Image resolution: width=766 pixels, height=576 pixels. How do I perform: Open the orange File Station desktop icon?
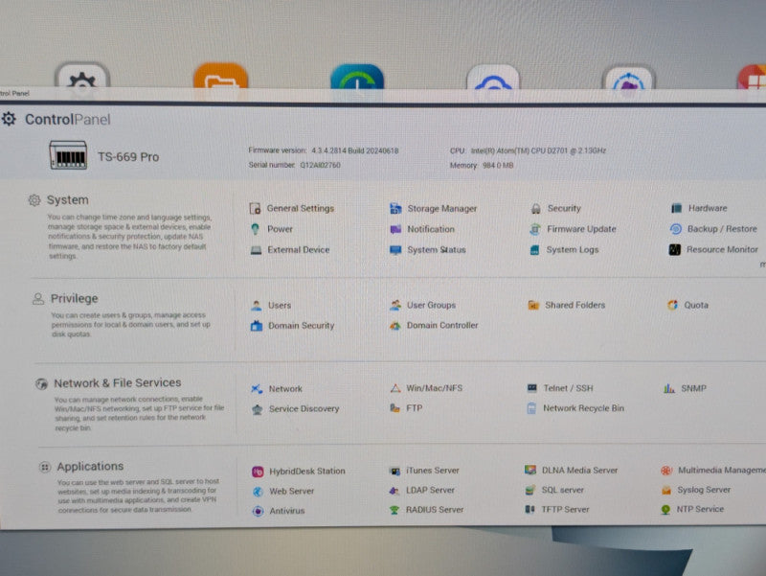coord(221,77)
